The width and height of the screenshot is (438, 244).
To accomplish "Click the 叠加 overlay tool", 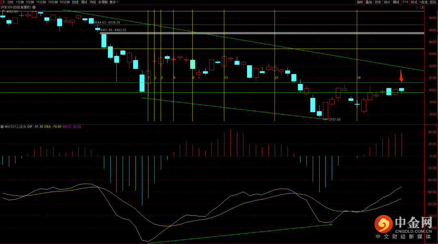I will click(x=369, y=2).
